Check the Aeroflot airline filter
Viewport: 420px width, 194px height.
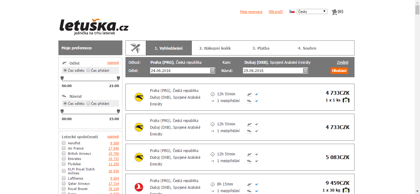pos(64,143)
